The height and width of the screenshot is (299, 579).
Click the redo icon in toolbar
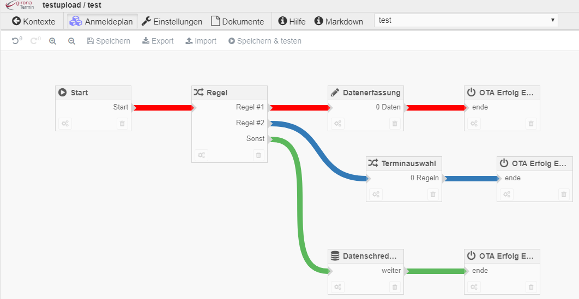(35, 41)
